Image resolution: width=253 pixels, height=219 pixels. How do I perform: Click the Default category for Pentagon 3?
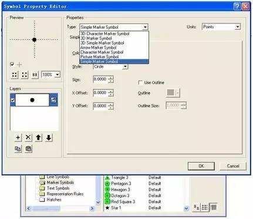click(x=154, y=184)
